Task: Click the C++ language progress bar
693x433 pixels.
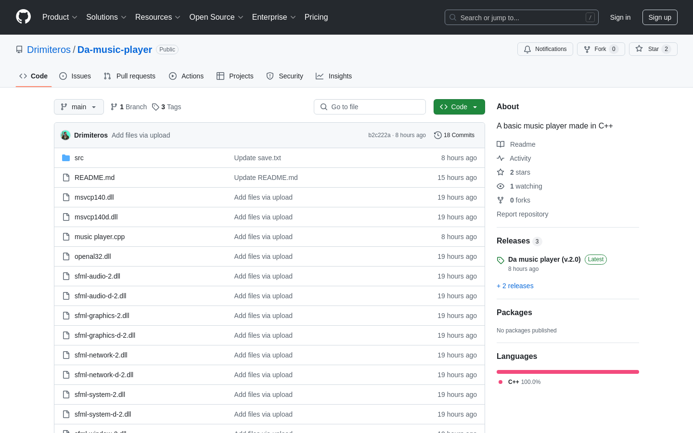Action: point(568,372)
